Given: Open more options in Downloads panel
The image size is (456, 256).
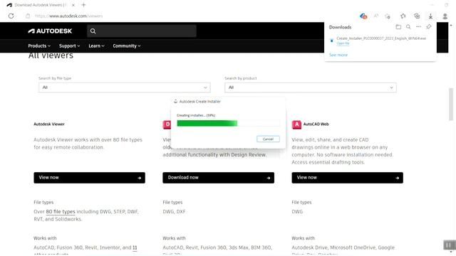Looking at the screenshot, I should click(x=418, y=27).
